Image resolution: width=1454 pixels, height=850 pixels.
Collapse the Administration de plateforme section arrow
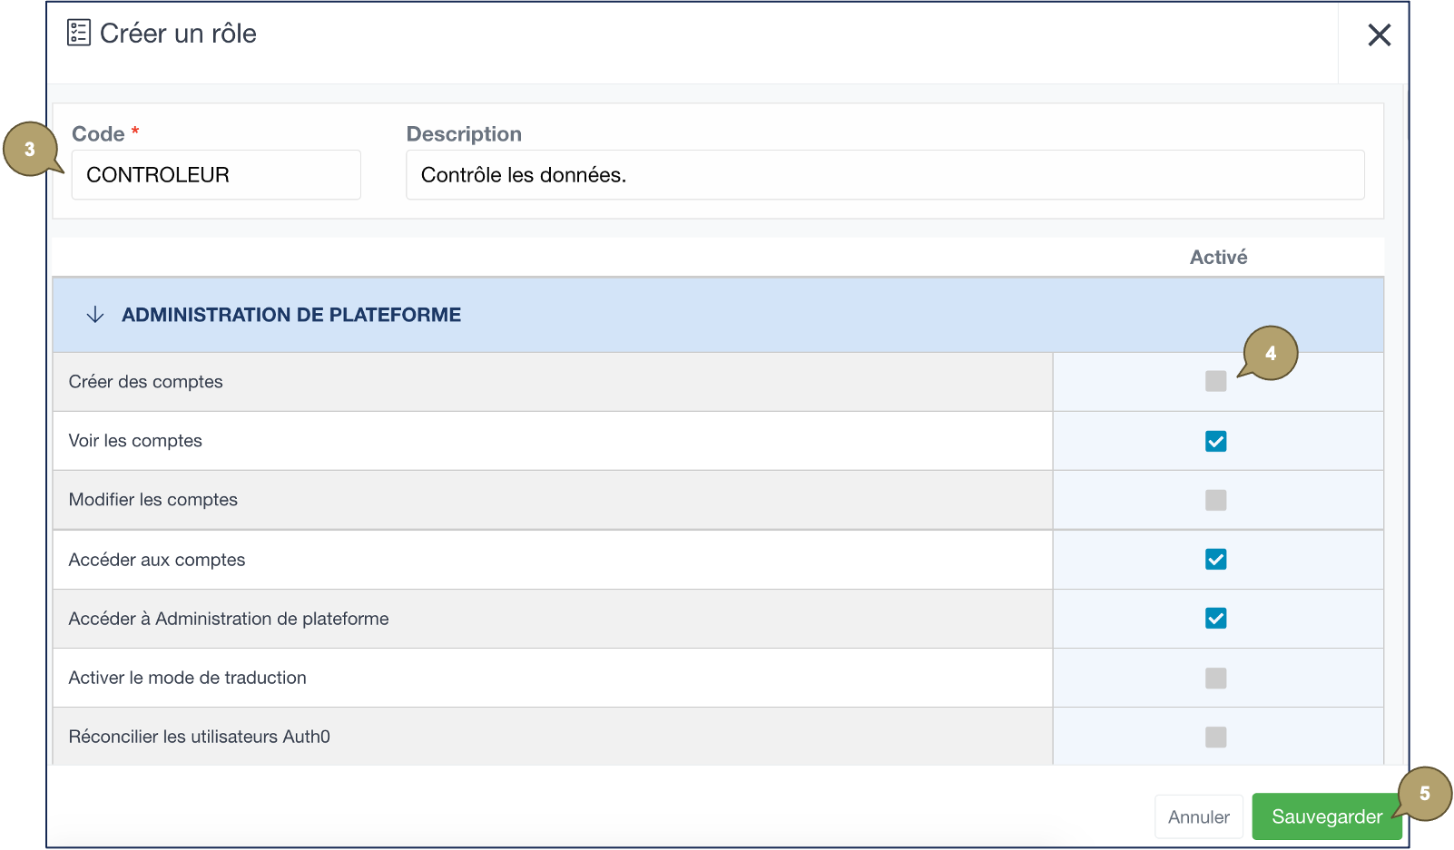(x=95, y=315)
